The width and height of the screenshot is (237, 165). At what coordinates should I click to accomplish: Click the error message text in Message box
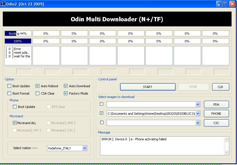coord(134,139)
